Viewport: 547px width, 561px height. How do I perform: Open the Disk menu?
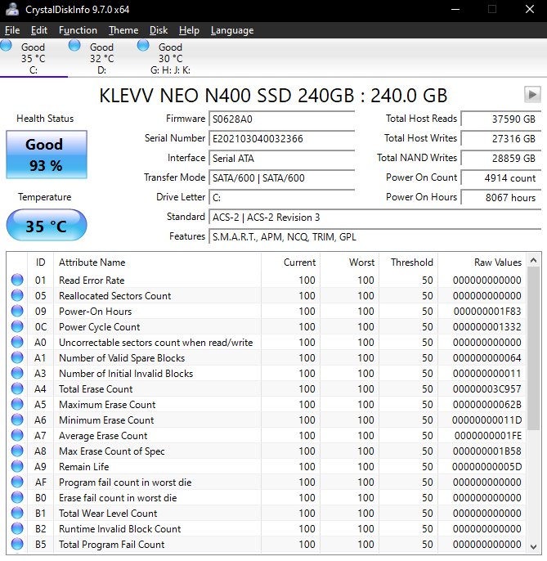(159, 30)
